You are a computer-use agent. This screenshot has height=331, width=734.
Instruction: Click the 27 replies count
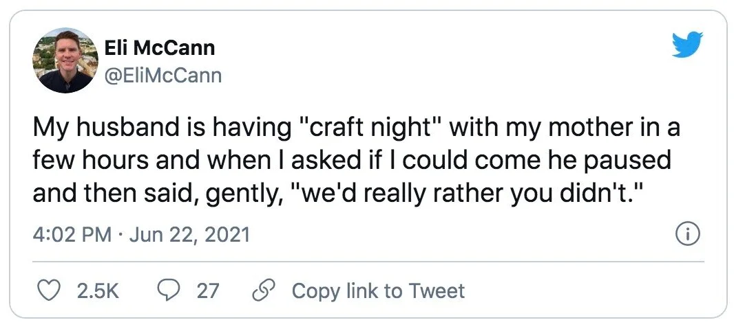tap(208, 290)
